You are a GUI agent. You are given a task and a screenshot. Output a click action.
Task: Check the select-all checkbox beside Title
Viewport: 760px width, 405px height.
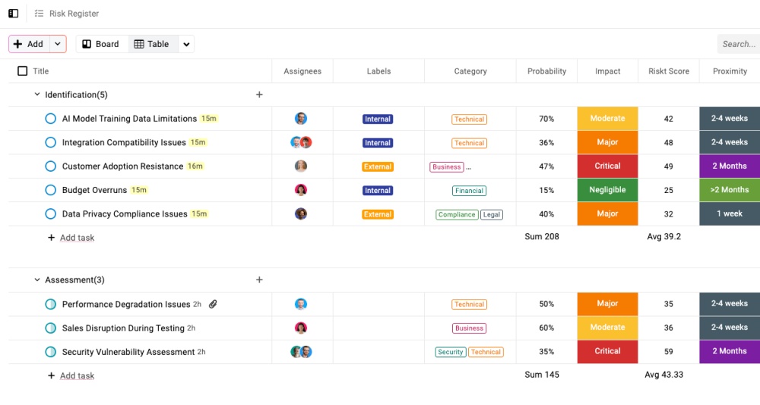pos(22,71)
